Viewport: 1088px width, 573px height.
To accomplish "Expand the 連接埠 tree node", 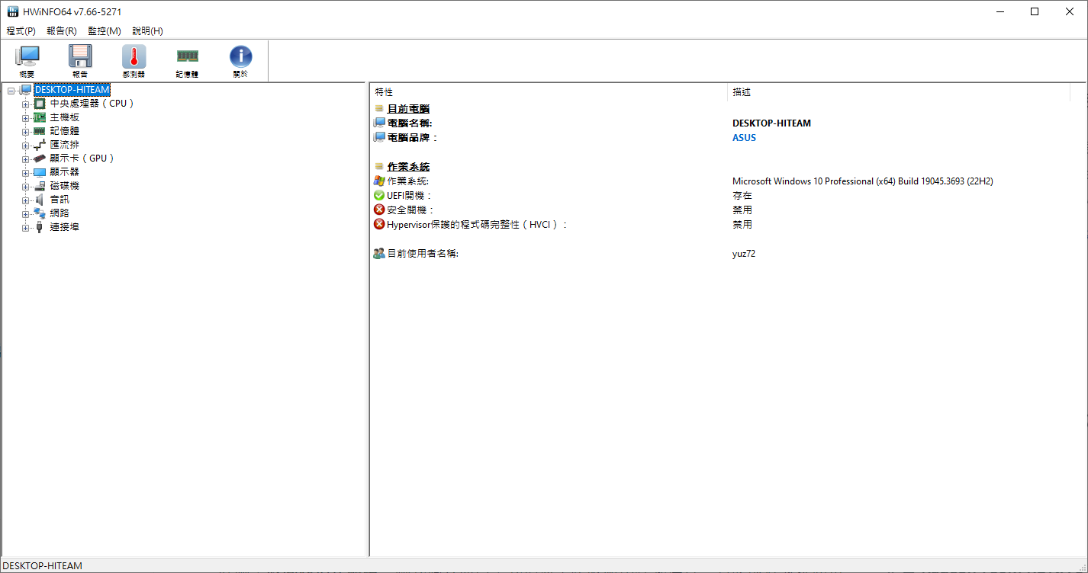I will (26, 228).
